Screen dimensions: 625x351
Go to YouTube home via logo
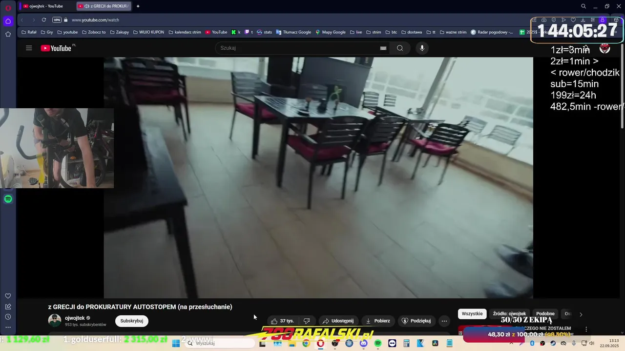click(56, 48)
